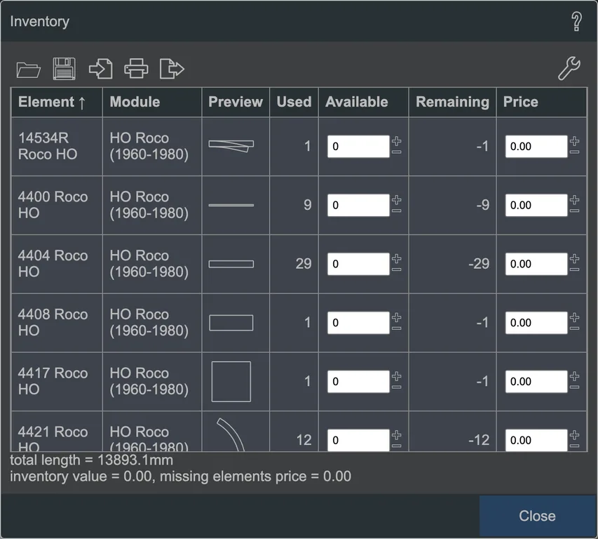
Task: Select the '4404 Roco HO' element cell
Action: tap(57, 264)
